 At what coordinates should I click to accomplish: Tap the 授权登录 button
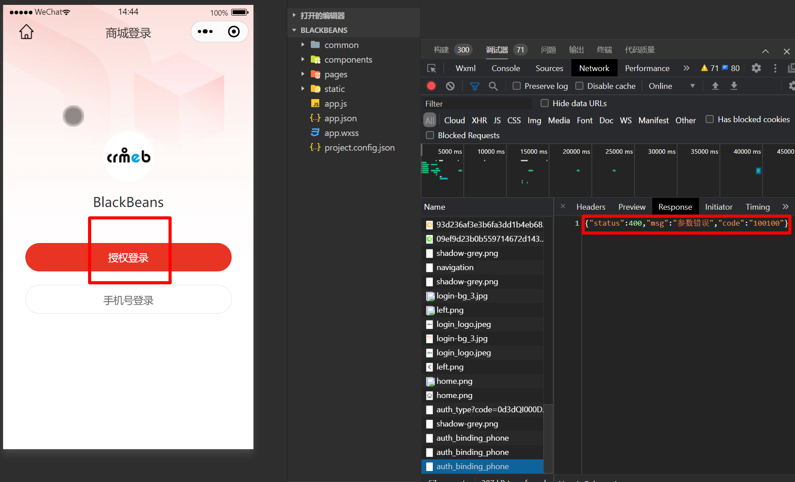click(x=128, y=257)
